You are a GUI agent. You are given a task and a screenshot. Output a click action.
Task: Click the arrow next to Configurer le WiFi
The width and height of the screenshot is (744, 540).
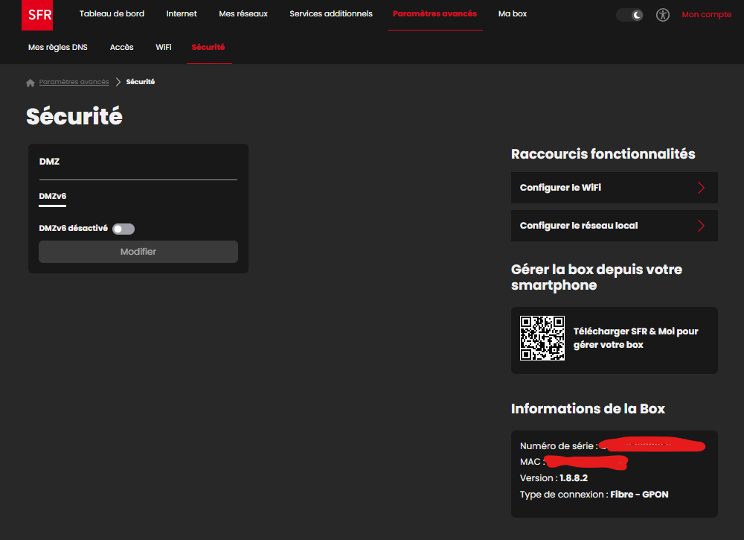pyautogui.click(x=701, y=188)
